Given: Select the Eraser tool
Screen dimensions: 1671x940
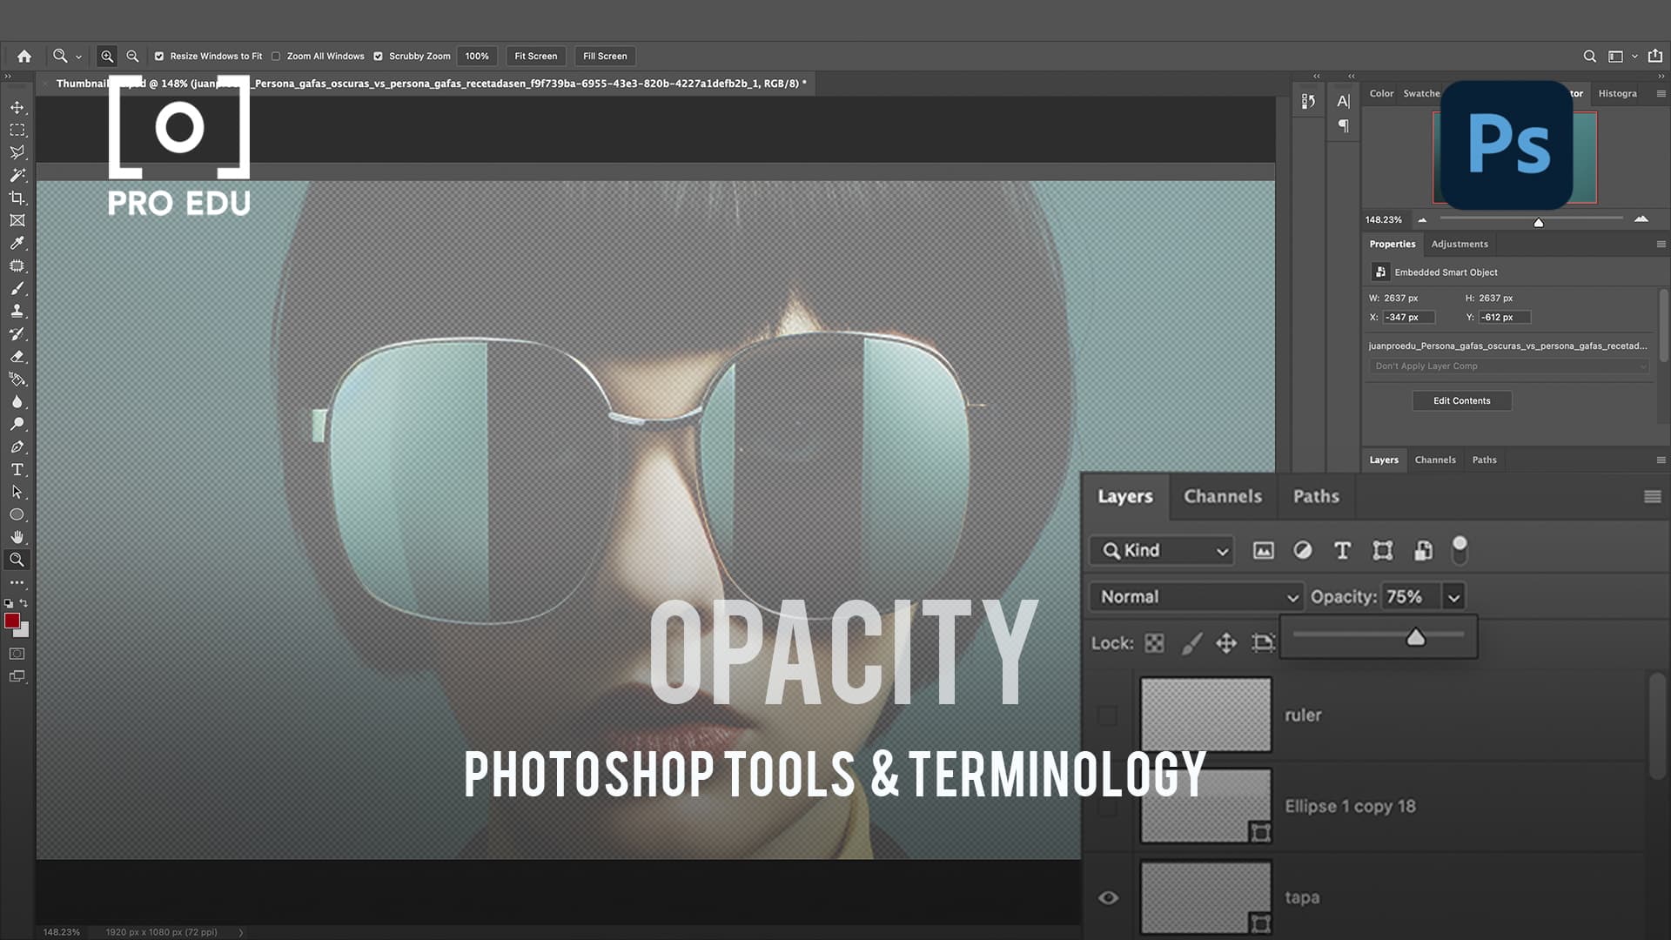Looking at the screenshot, I should point(17,356).
